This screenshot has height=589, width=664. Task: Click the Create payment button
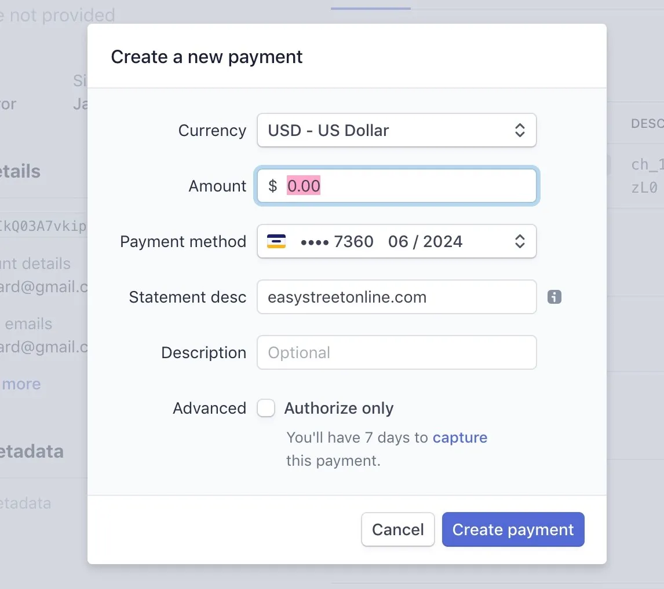pyautogui.click(x=513, y=529)
